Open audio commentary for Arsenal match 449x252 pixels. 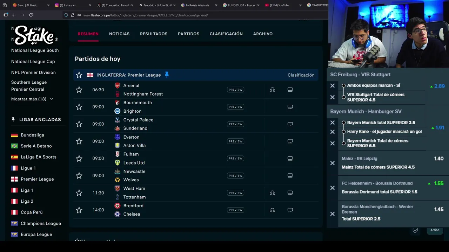coord(272,90)
